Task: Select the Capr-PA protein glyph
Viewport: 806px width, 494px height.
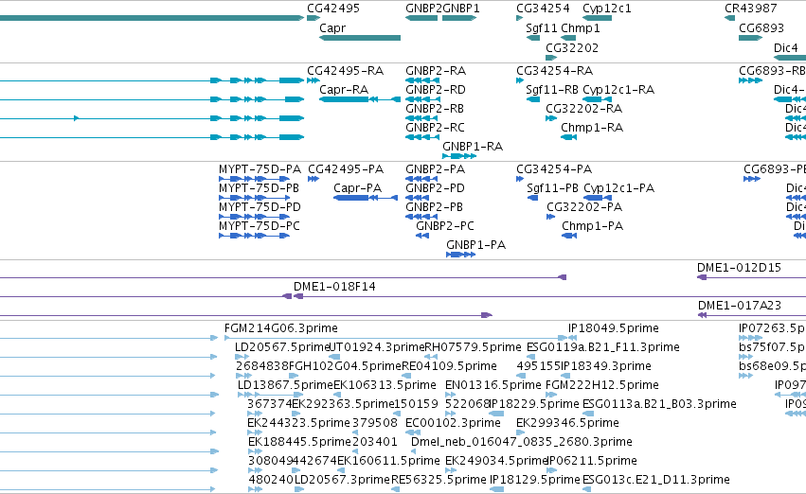Action: 366,198
